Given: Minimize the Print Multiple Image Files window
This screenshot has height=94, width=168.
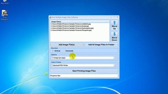Looking at the screenshot, I should 111,17.
